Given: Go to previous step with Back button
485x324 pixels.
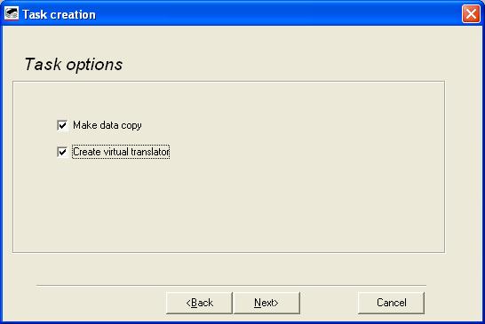Looking at the screenshot, I should [x=199, y=303].
